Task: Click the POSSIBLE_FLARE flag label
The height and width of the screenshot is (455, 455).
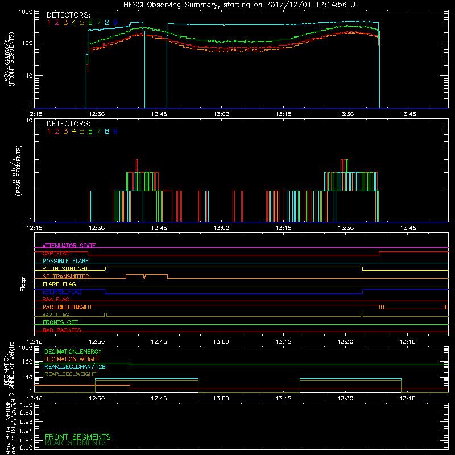Action: [x=65, y=261]
